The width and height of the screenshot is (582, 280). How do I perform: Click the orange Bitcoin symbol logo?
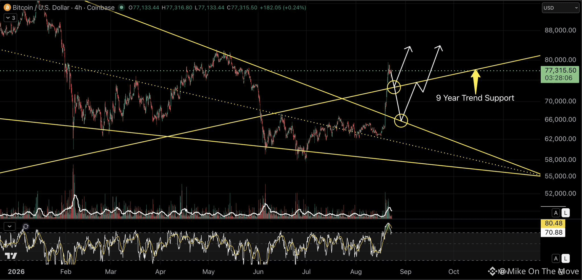coord(7,7)
